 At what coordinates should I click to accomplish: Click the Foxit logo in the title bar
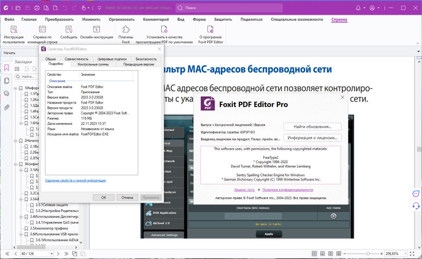6,8
